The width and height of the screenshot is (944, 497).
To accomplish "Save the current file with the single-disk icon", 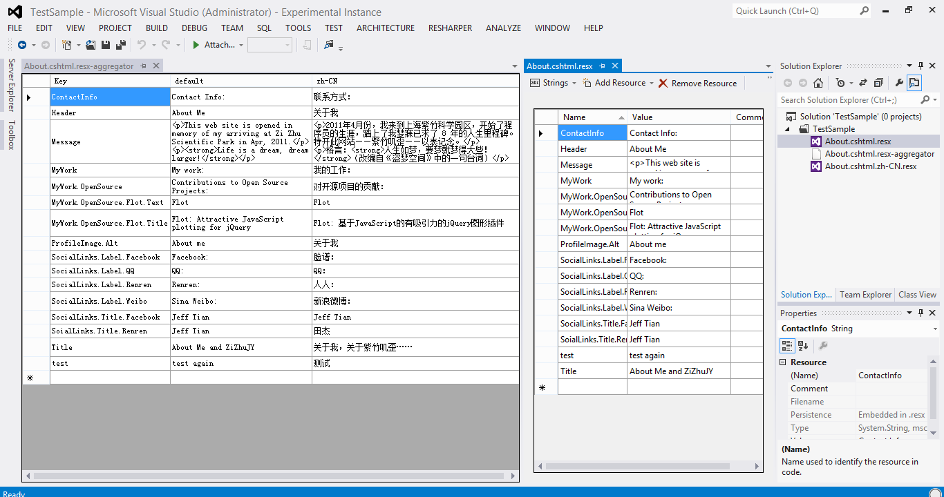I will coord(106,45).
